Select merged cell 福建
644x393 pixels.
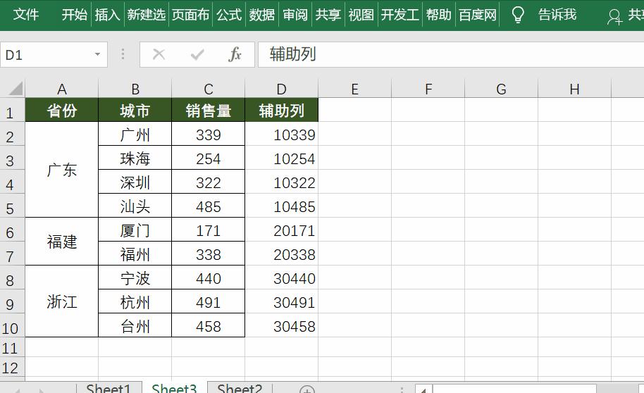[61, 242]
